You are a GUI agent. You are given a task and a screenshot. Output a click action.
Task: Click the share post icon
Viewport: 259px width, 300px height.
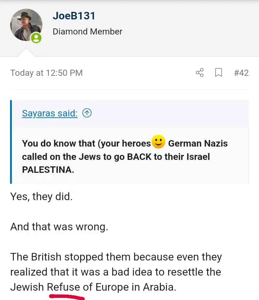[x=200, y=73]
